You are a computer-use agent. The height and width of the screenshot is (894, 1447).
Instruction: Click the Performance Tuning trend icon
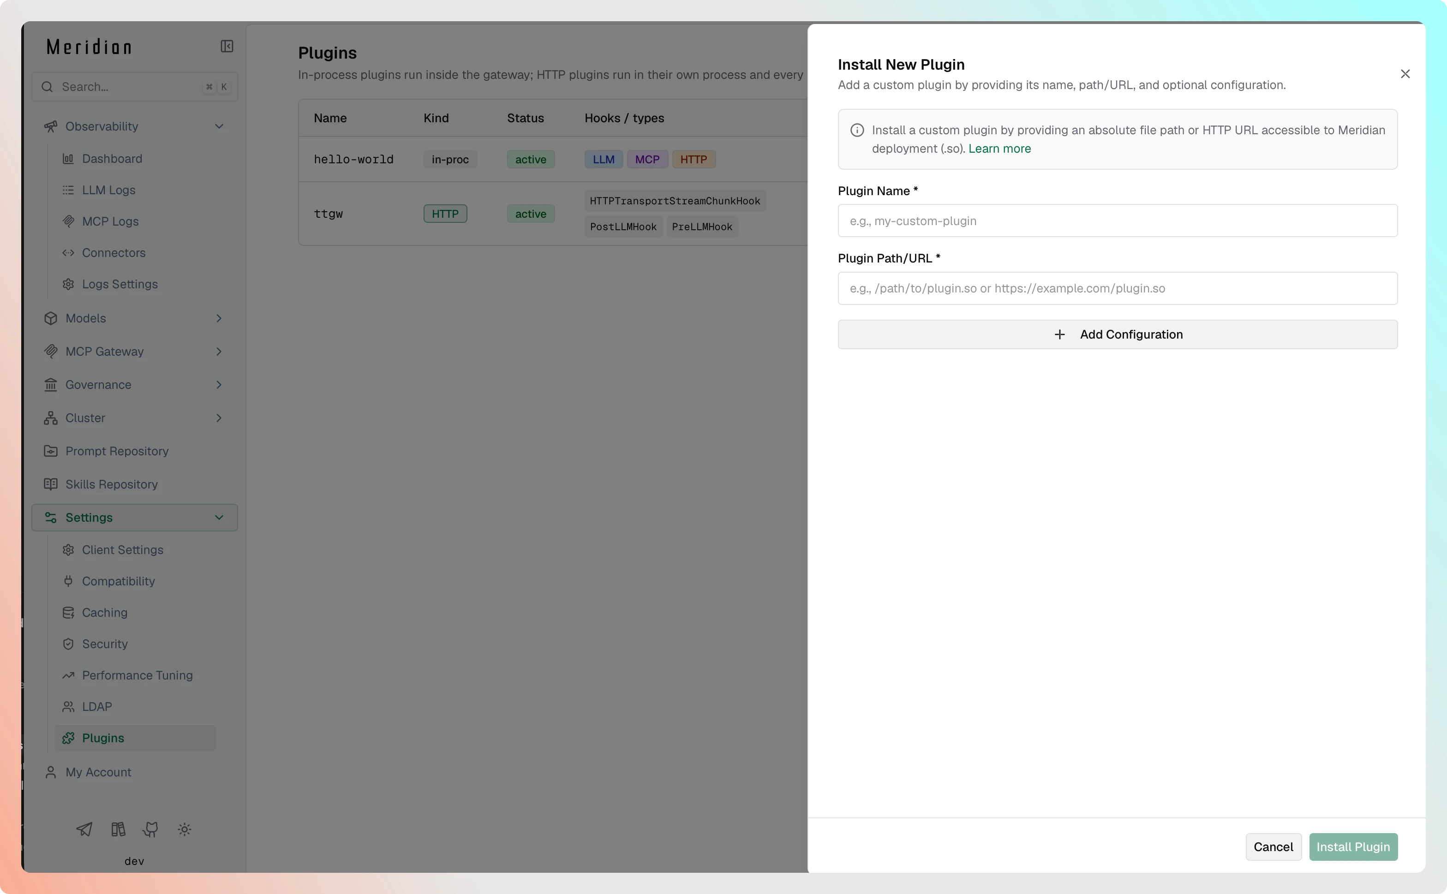click(x=69, y=675)
